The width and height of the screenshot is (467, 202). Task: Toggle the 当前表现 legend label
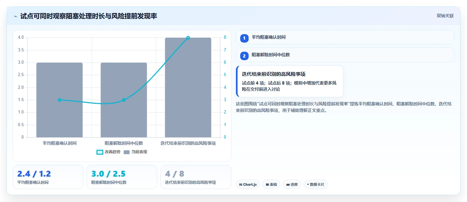139,152
